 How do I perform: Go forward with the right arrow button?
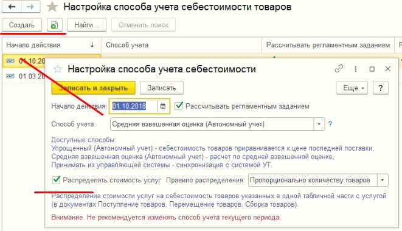(30, 7)
